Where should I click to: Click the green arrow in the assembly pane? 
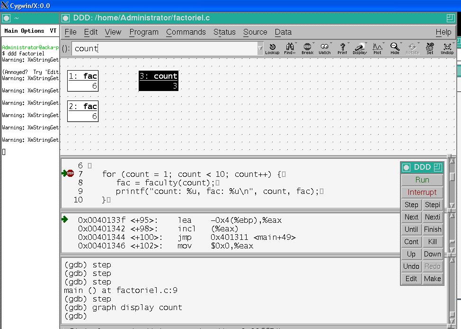tap(65, 219)
